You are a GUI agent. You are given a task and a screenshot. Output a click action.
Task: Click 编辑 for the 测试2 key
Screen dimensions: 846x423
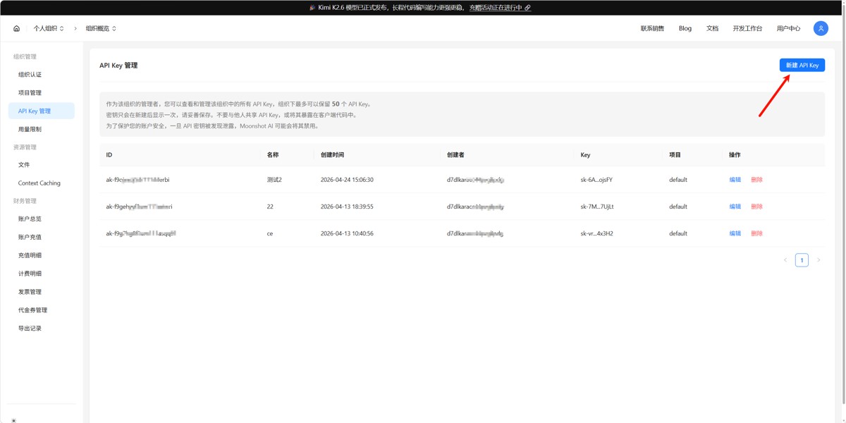[x=735, y=180]
